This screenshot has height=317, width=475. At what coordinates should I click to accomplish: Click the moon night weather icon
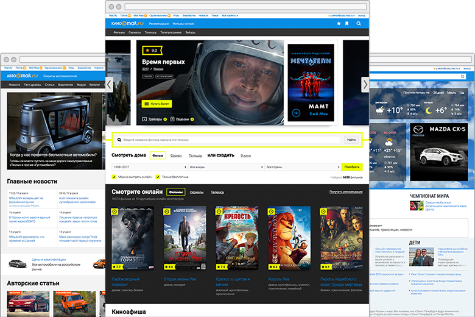pos(428,111)
